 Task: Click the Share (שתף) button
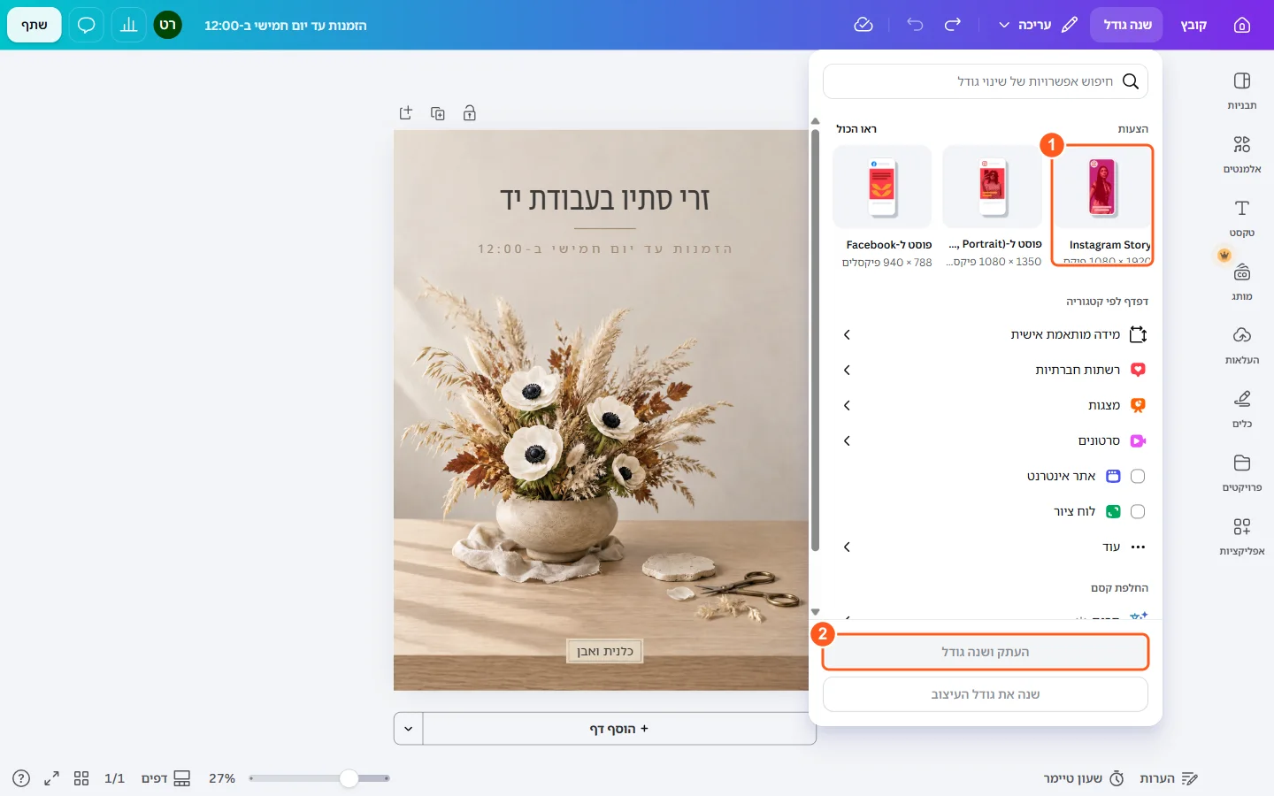pyautogui.click(x=35, y=25)
